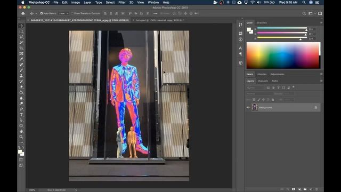
Task: Open the Auto-Select Layer dropdown
Action: pos(64,13)
